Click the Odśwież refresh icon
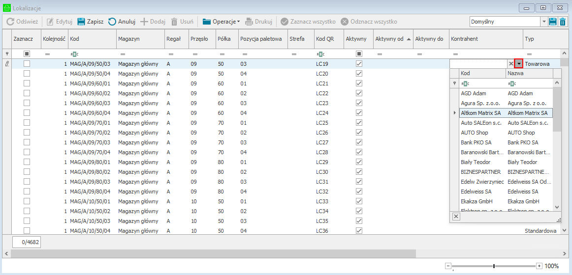The width and height of the screenshot is (572, 275). 10,22
